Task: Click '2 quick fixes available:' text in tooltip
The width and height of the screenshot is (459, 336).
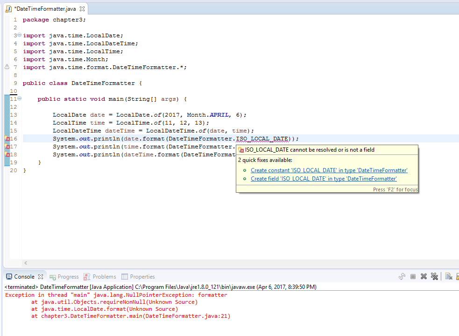Action: pos(265,160)
